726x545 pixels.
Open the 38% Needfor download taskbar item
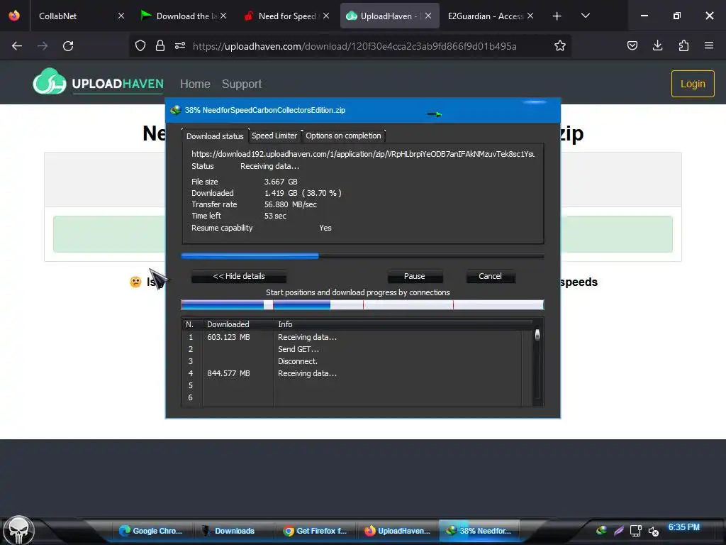479,531
